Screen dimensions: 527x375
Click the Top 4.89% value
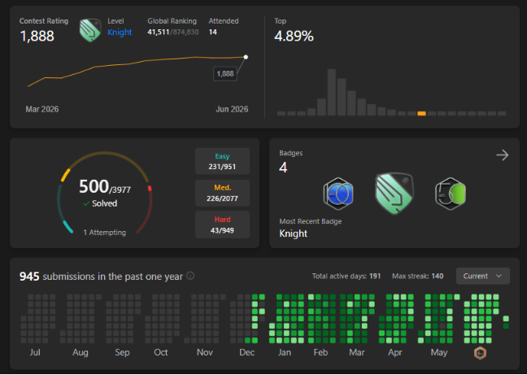294,36
